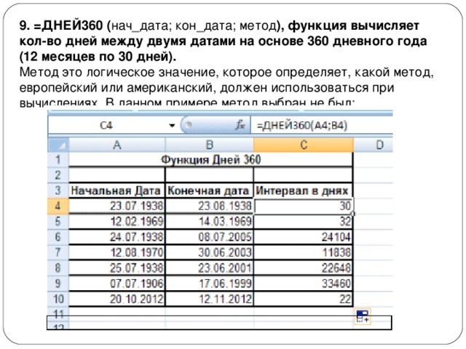This screenshot has height=349, width=466.
Task: Select result cell with value 32
Action: point(304,221)
